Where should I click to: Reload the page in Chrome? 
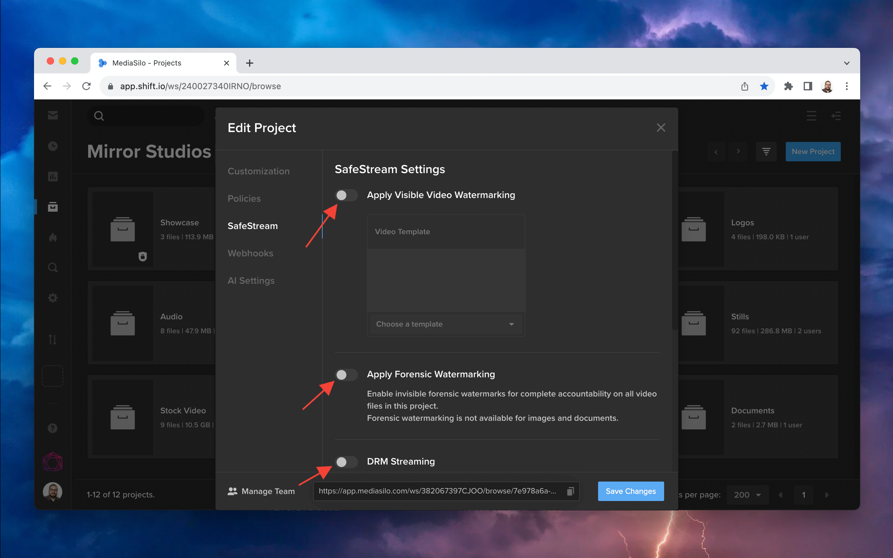[87, 86]
